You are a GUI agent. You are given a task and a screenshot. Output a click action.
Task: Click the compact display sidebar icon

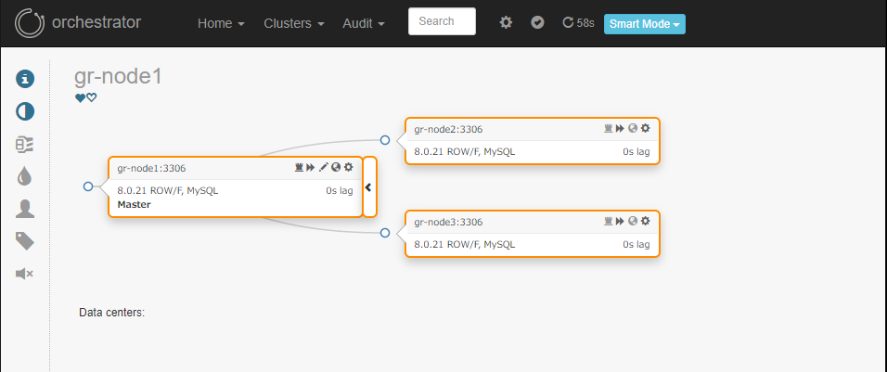[25, 145]
